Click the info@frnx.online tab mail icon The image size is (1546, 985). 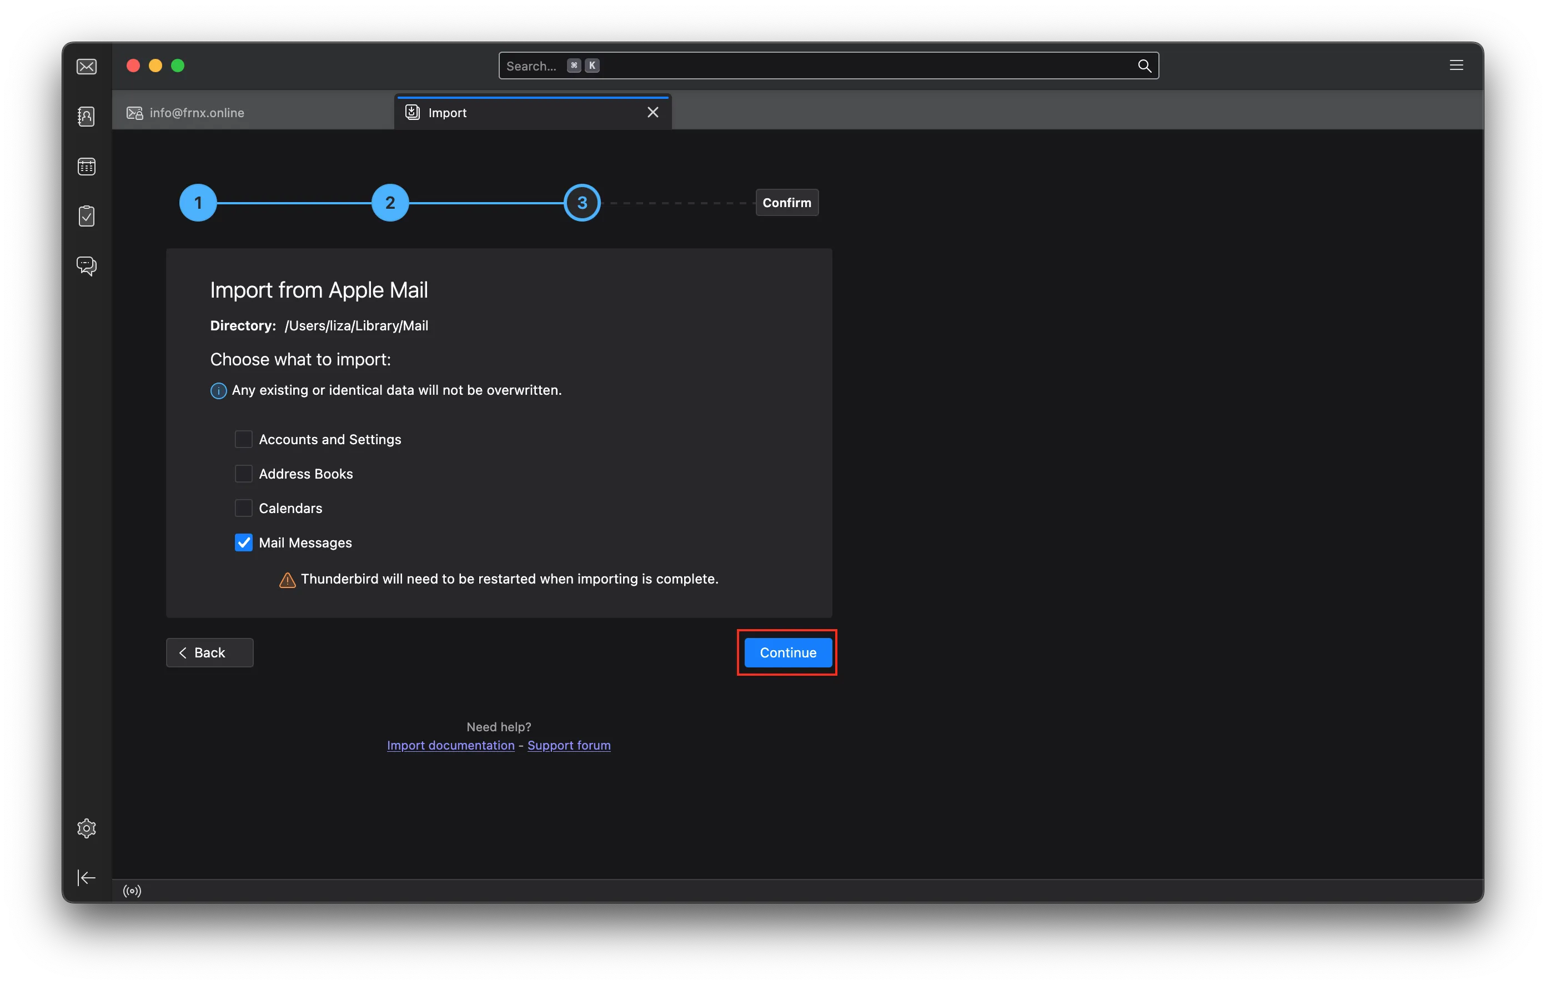tap(135, 113)
